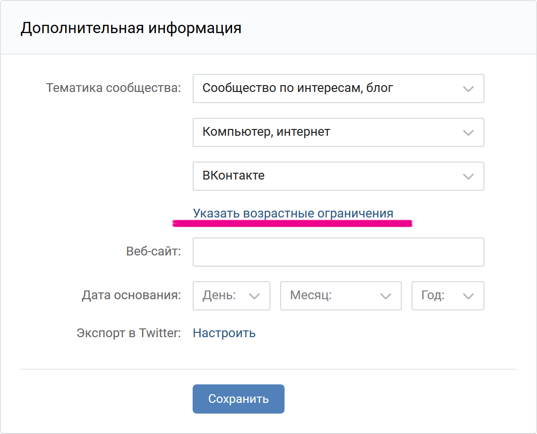
Task: Open 'Настроить' link for Twitter export
Action: [224, 333]
